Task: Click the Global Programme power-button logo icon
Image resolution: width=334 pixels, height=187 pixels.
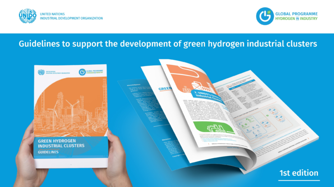Action: pos(265,16)
